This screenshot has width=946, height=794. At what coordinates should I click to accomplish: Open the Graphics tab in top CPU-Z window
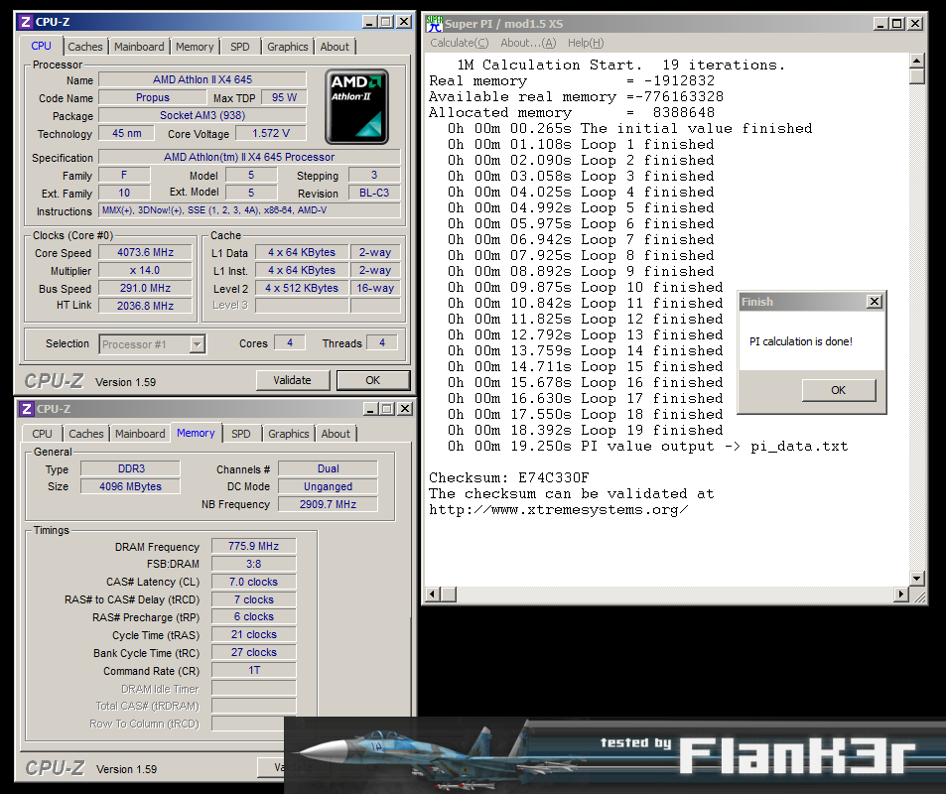click(288, 47)
